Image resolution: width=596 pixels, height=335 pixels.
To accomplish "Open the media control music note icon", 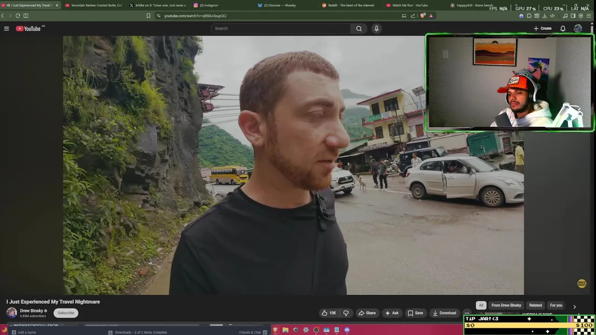I will pyautogui.click(x=565, y=16).
